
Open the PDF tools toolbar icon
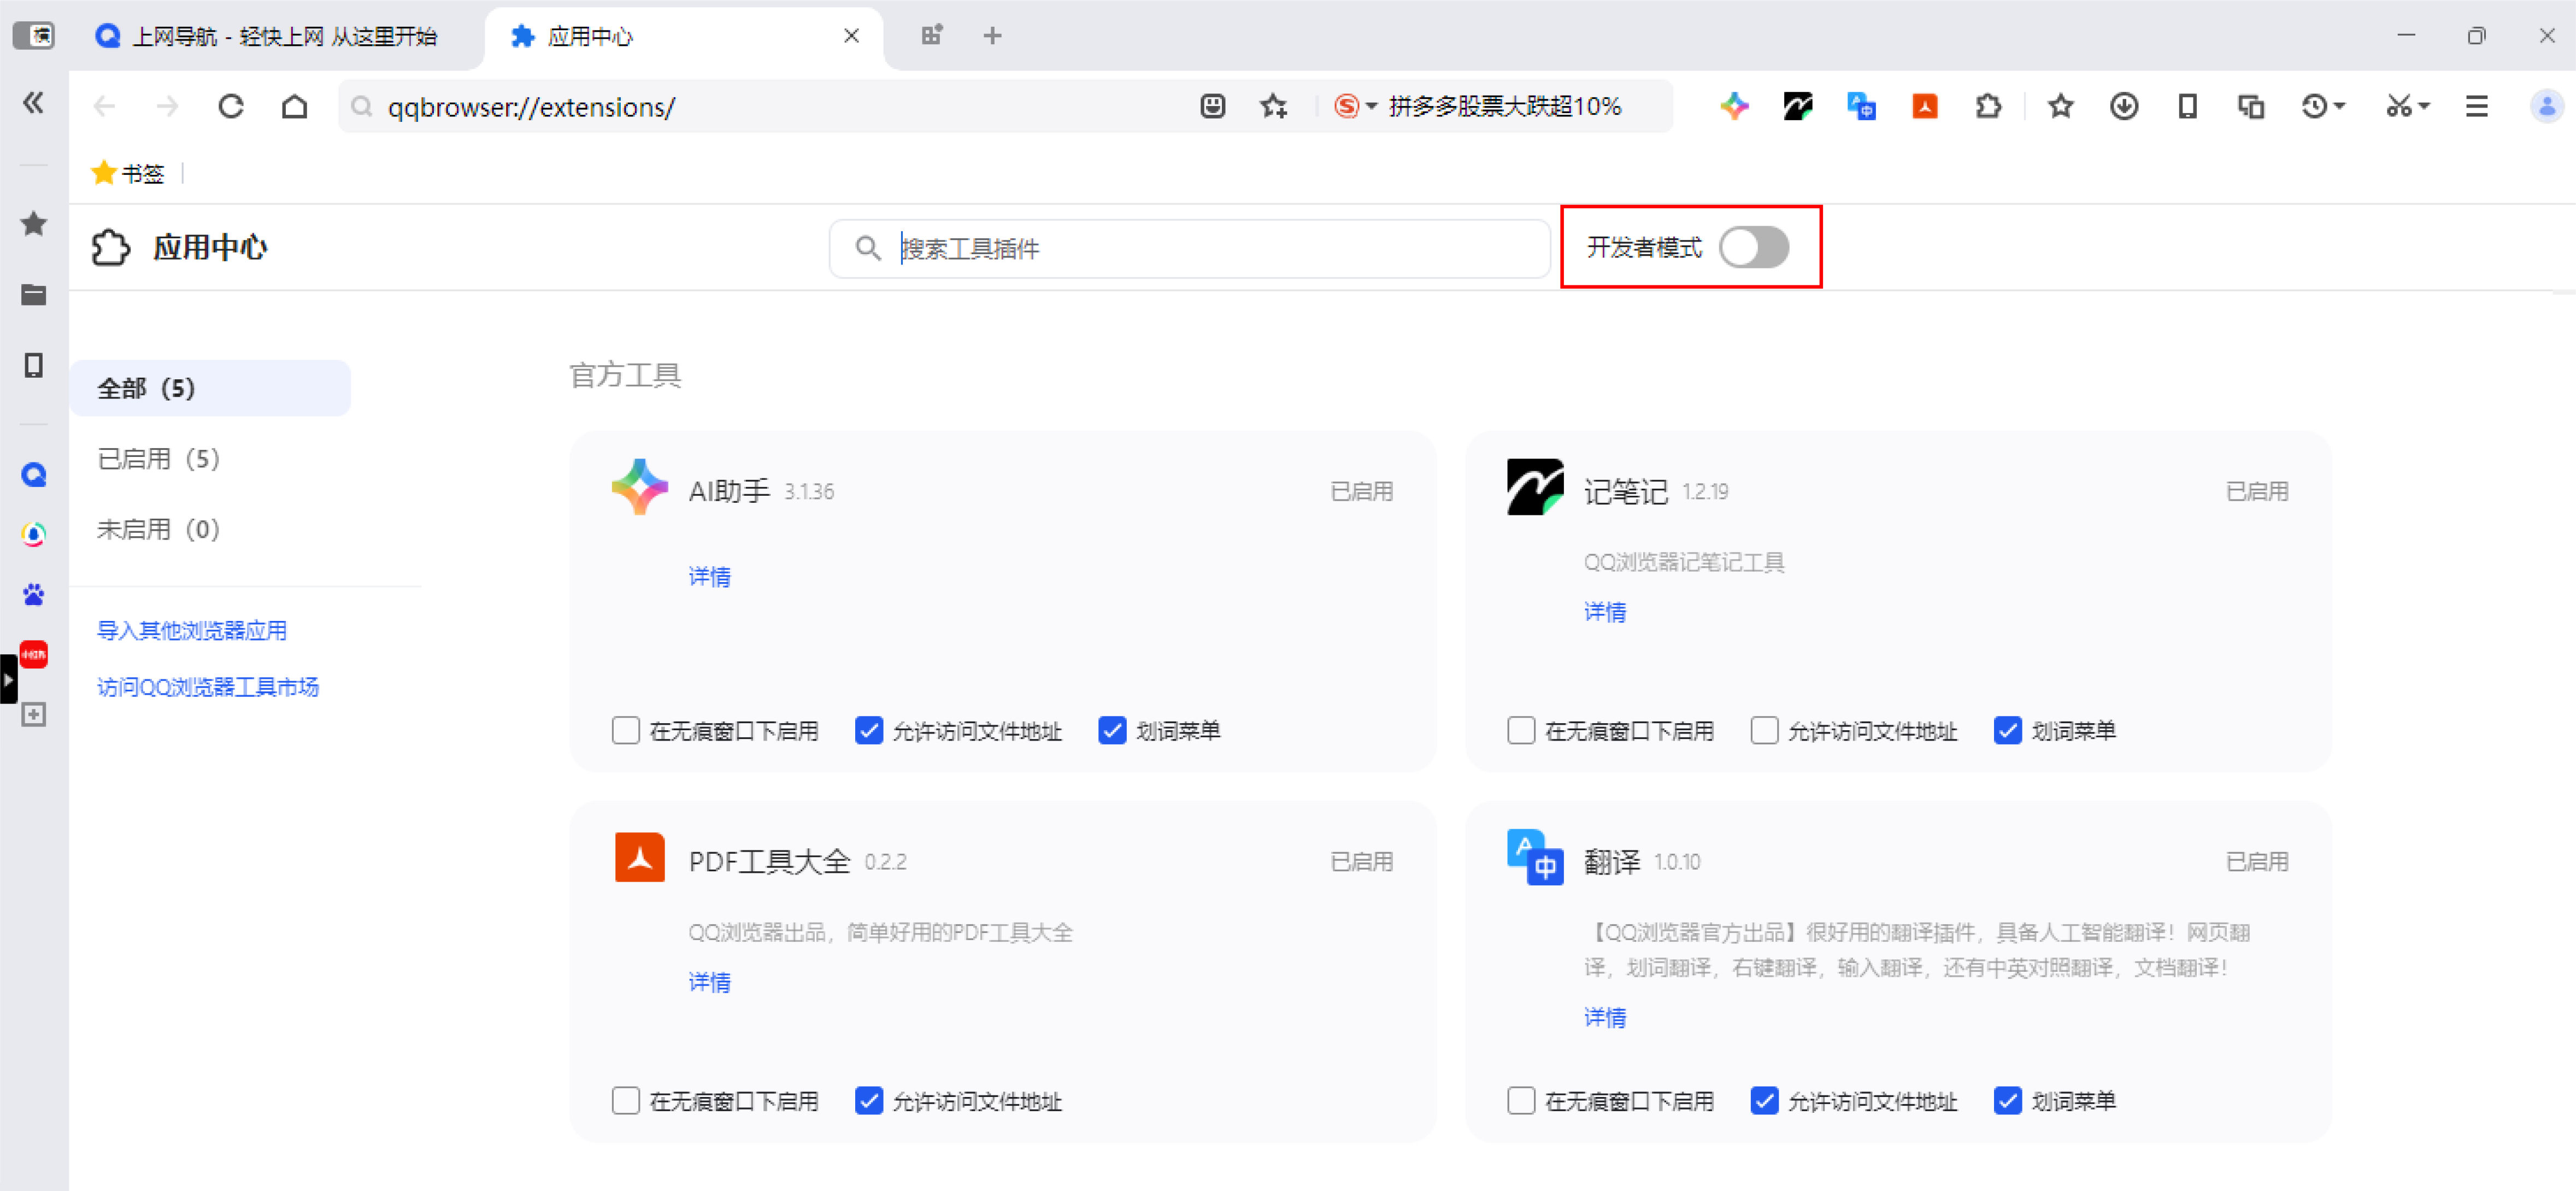pos(1925,106)
